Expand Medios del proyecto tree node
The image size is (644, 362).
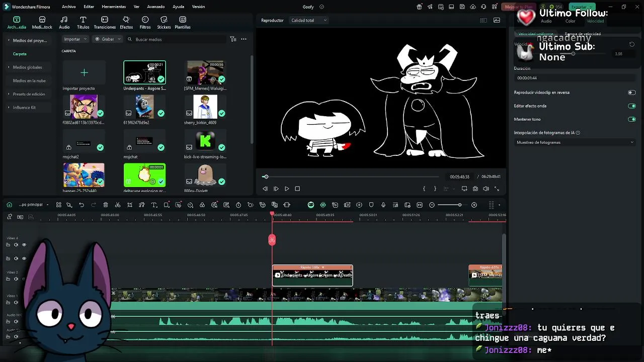pyautogui.click(x=9, y=40)
